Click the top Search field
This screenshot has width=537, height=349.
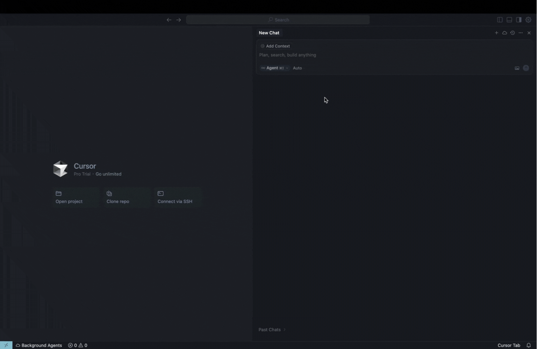point(278,20)
